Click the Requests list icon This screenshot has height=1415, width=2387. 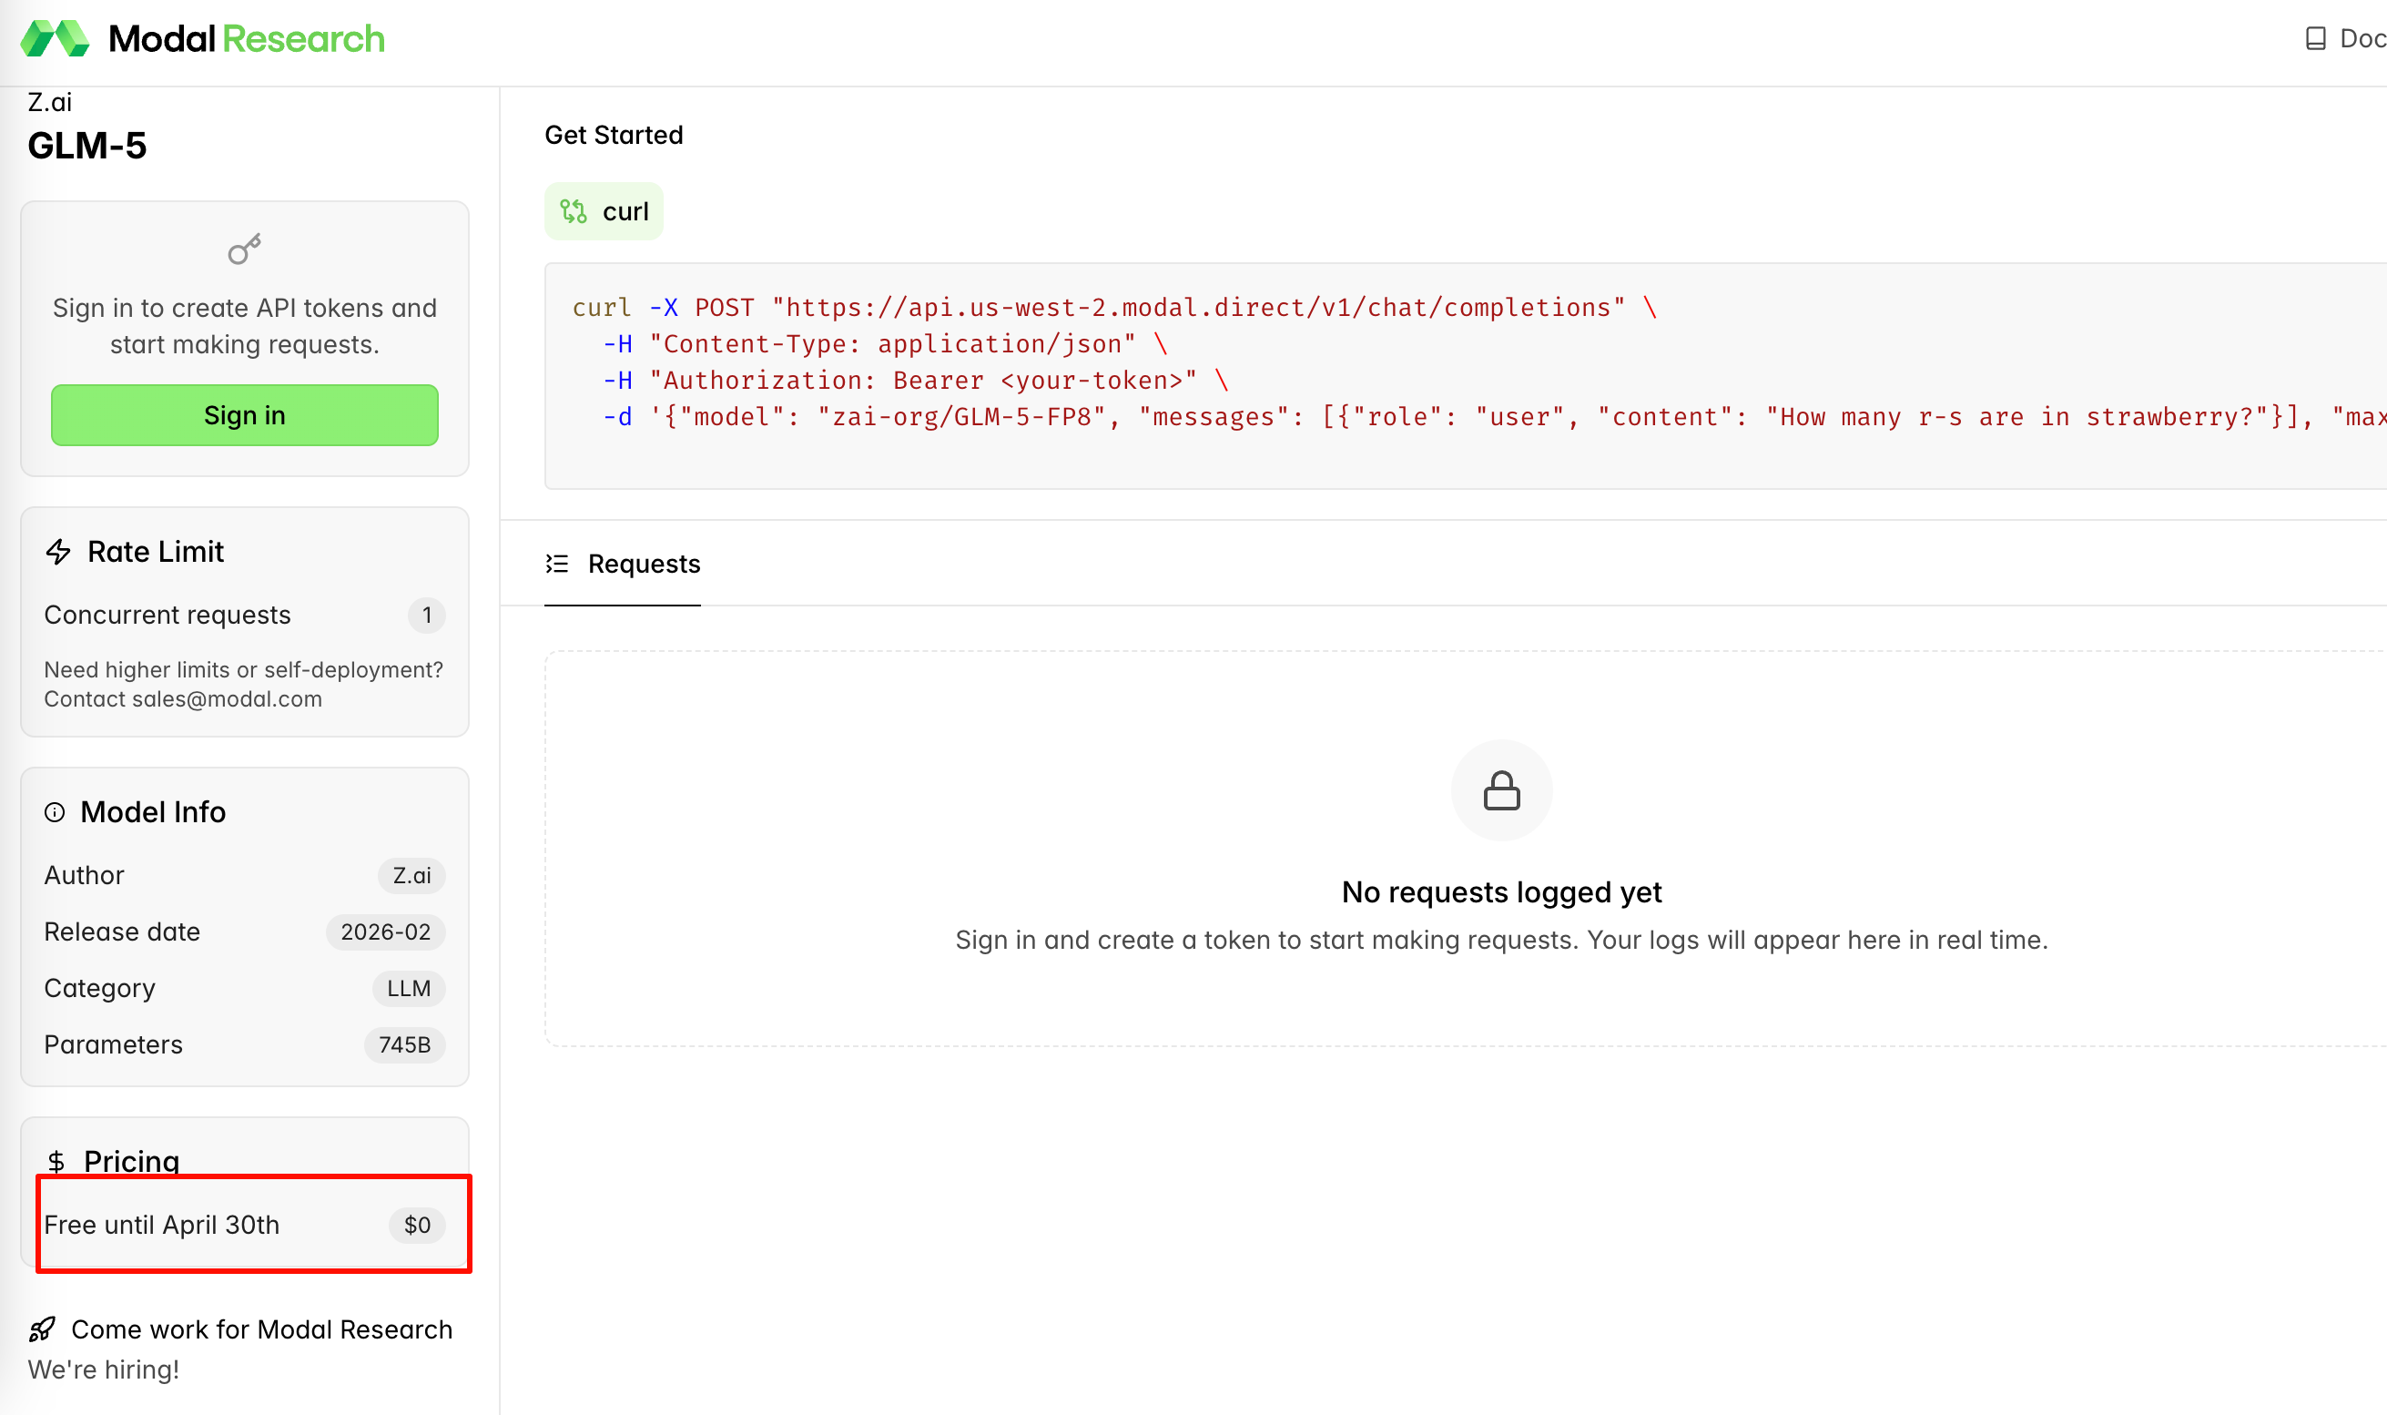coord(557,564)
